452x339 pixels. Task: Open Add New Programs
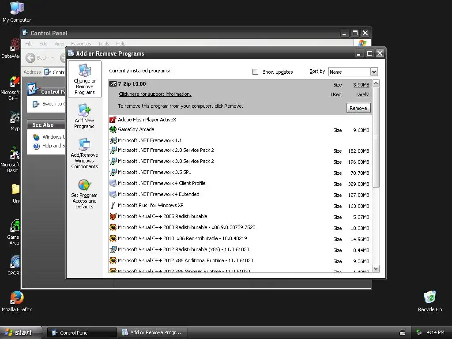[84, 116]
